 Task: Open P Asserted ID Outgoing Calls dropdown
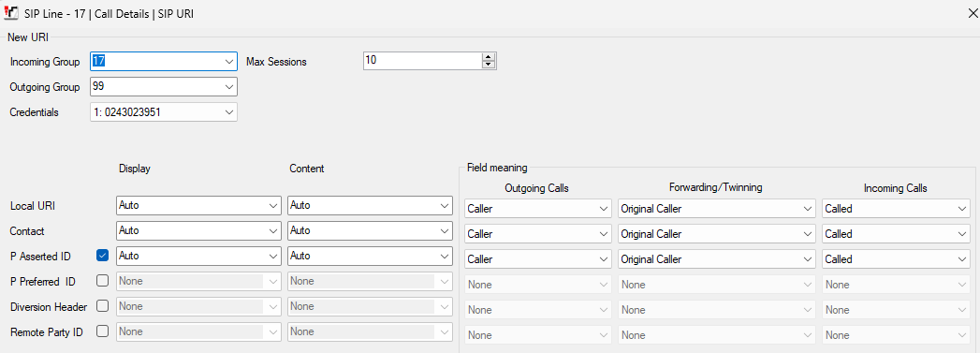538,258
